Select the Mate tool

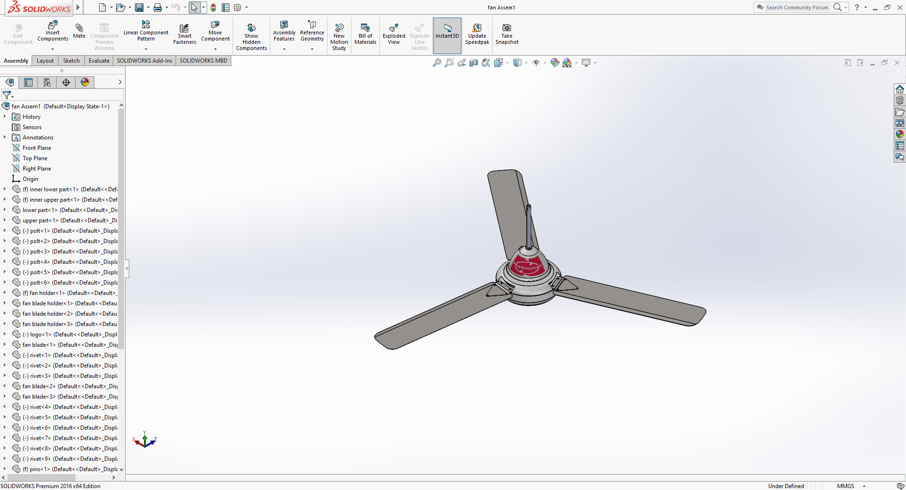79,31
